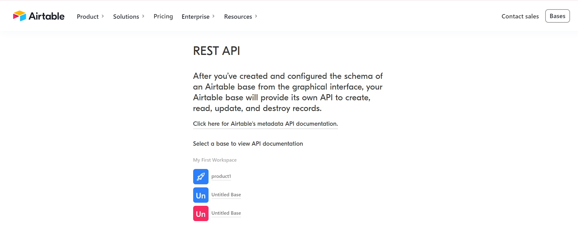Open the Product menu
The height and width of the screenshot is (234, 578).
point(88,17)
